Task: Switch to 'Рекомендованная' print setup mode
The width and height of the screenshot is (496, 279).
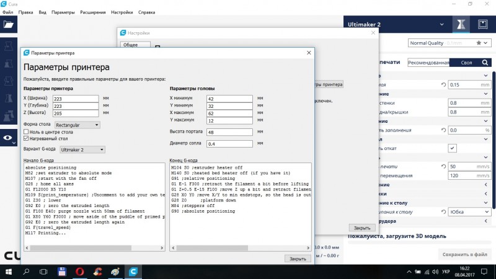Action: point(428,63)
